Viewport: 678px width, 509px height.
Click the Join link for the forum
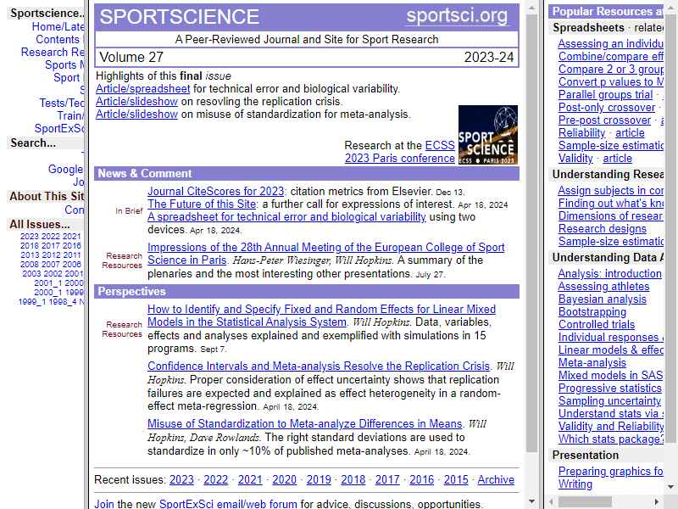click(104, 504)
